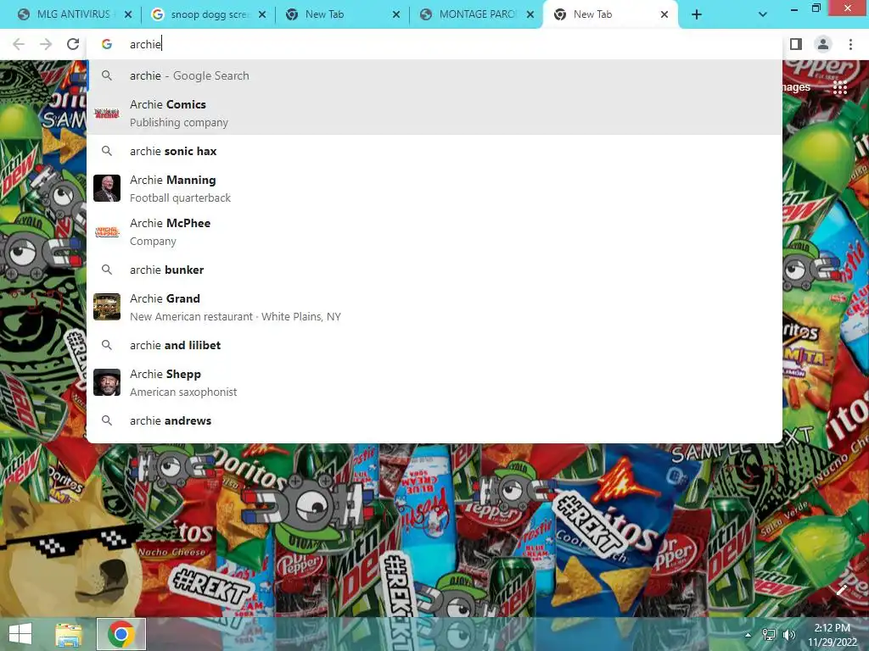869x651 pixels.
Task: Click the browser forward arrow
Action: coord(46,44)
